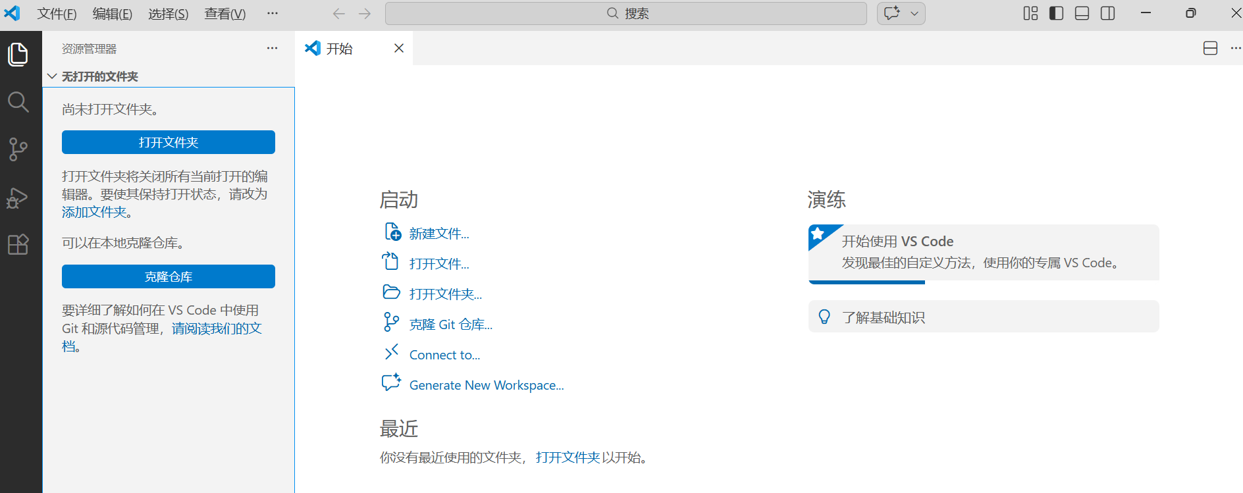Image resolution: width=1243 pixels, height=493 pixels.
Task: Follow the 添加文件夹 link
Action: click(x=94, y=212)
